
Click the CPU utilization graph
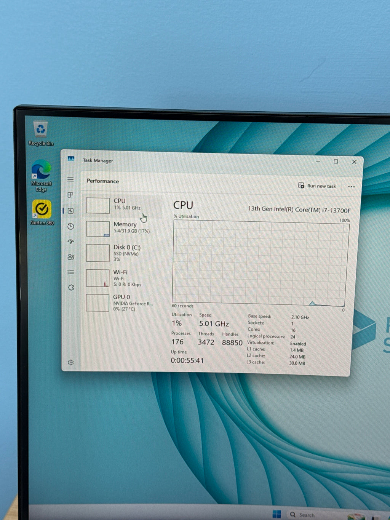260,263
